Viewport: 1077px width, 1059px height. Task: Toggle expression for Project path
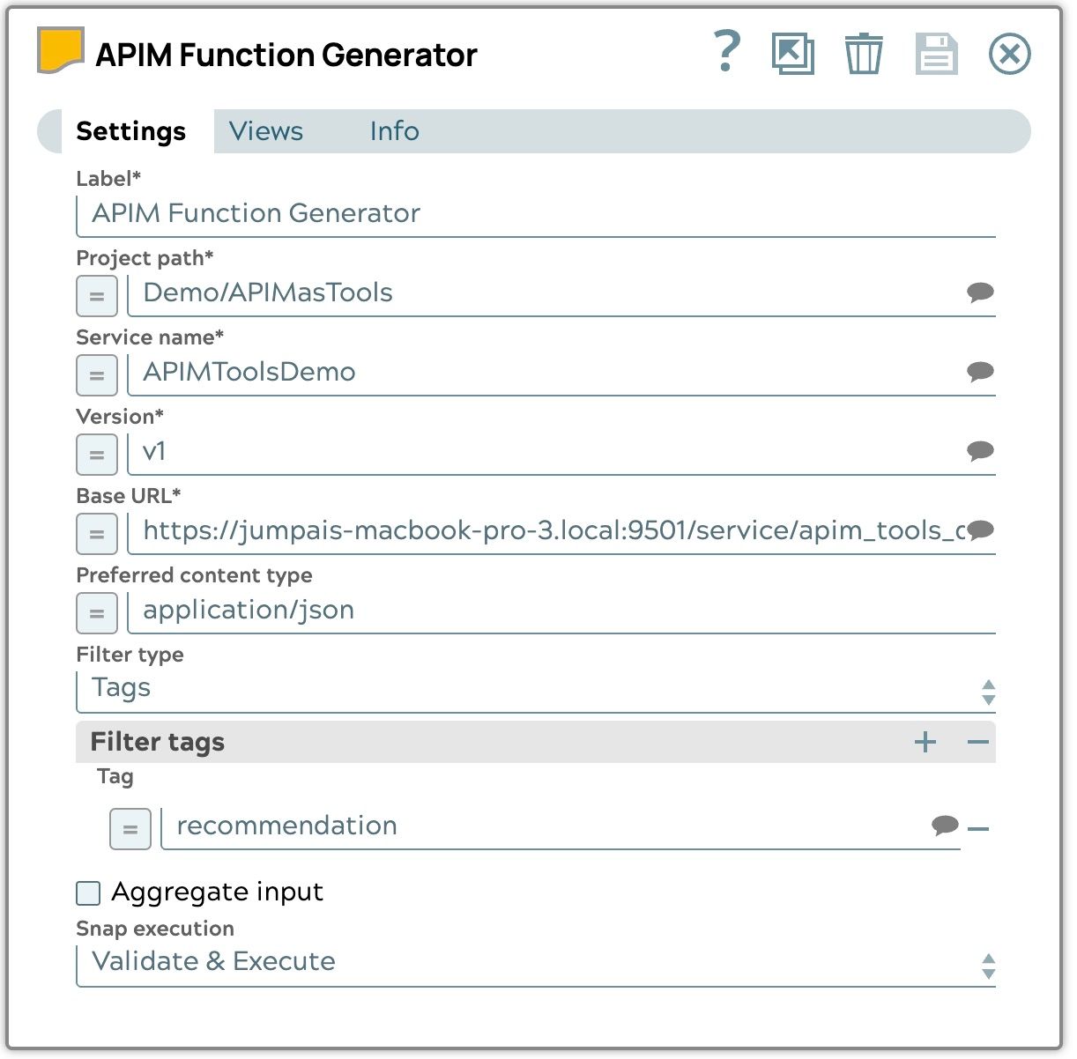click(97, 296)
